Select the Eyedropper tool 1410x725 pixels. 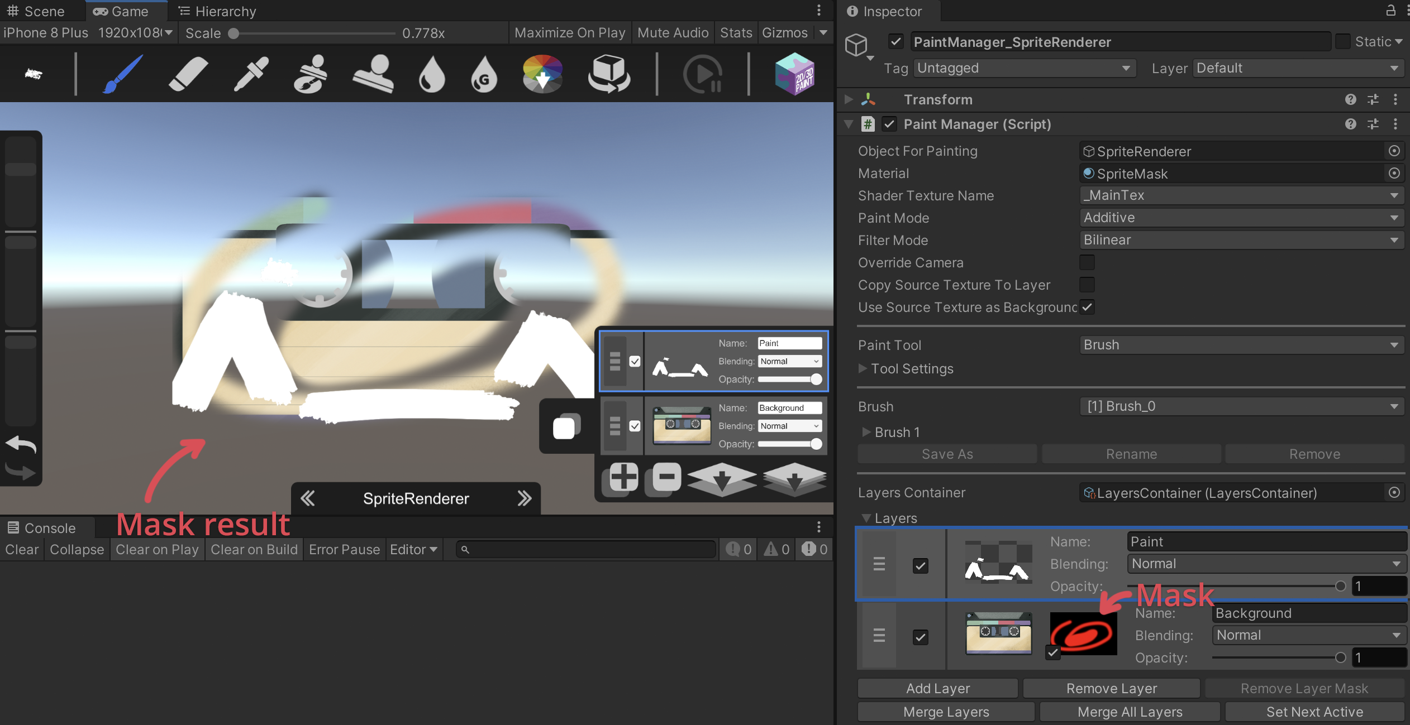click(251, 74)
